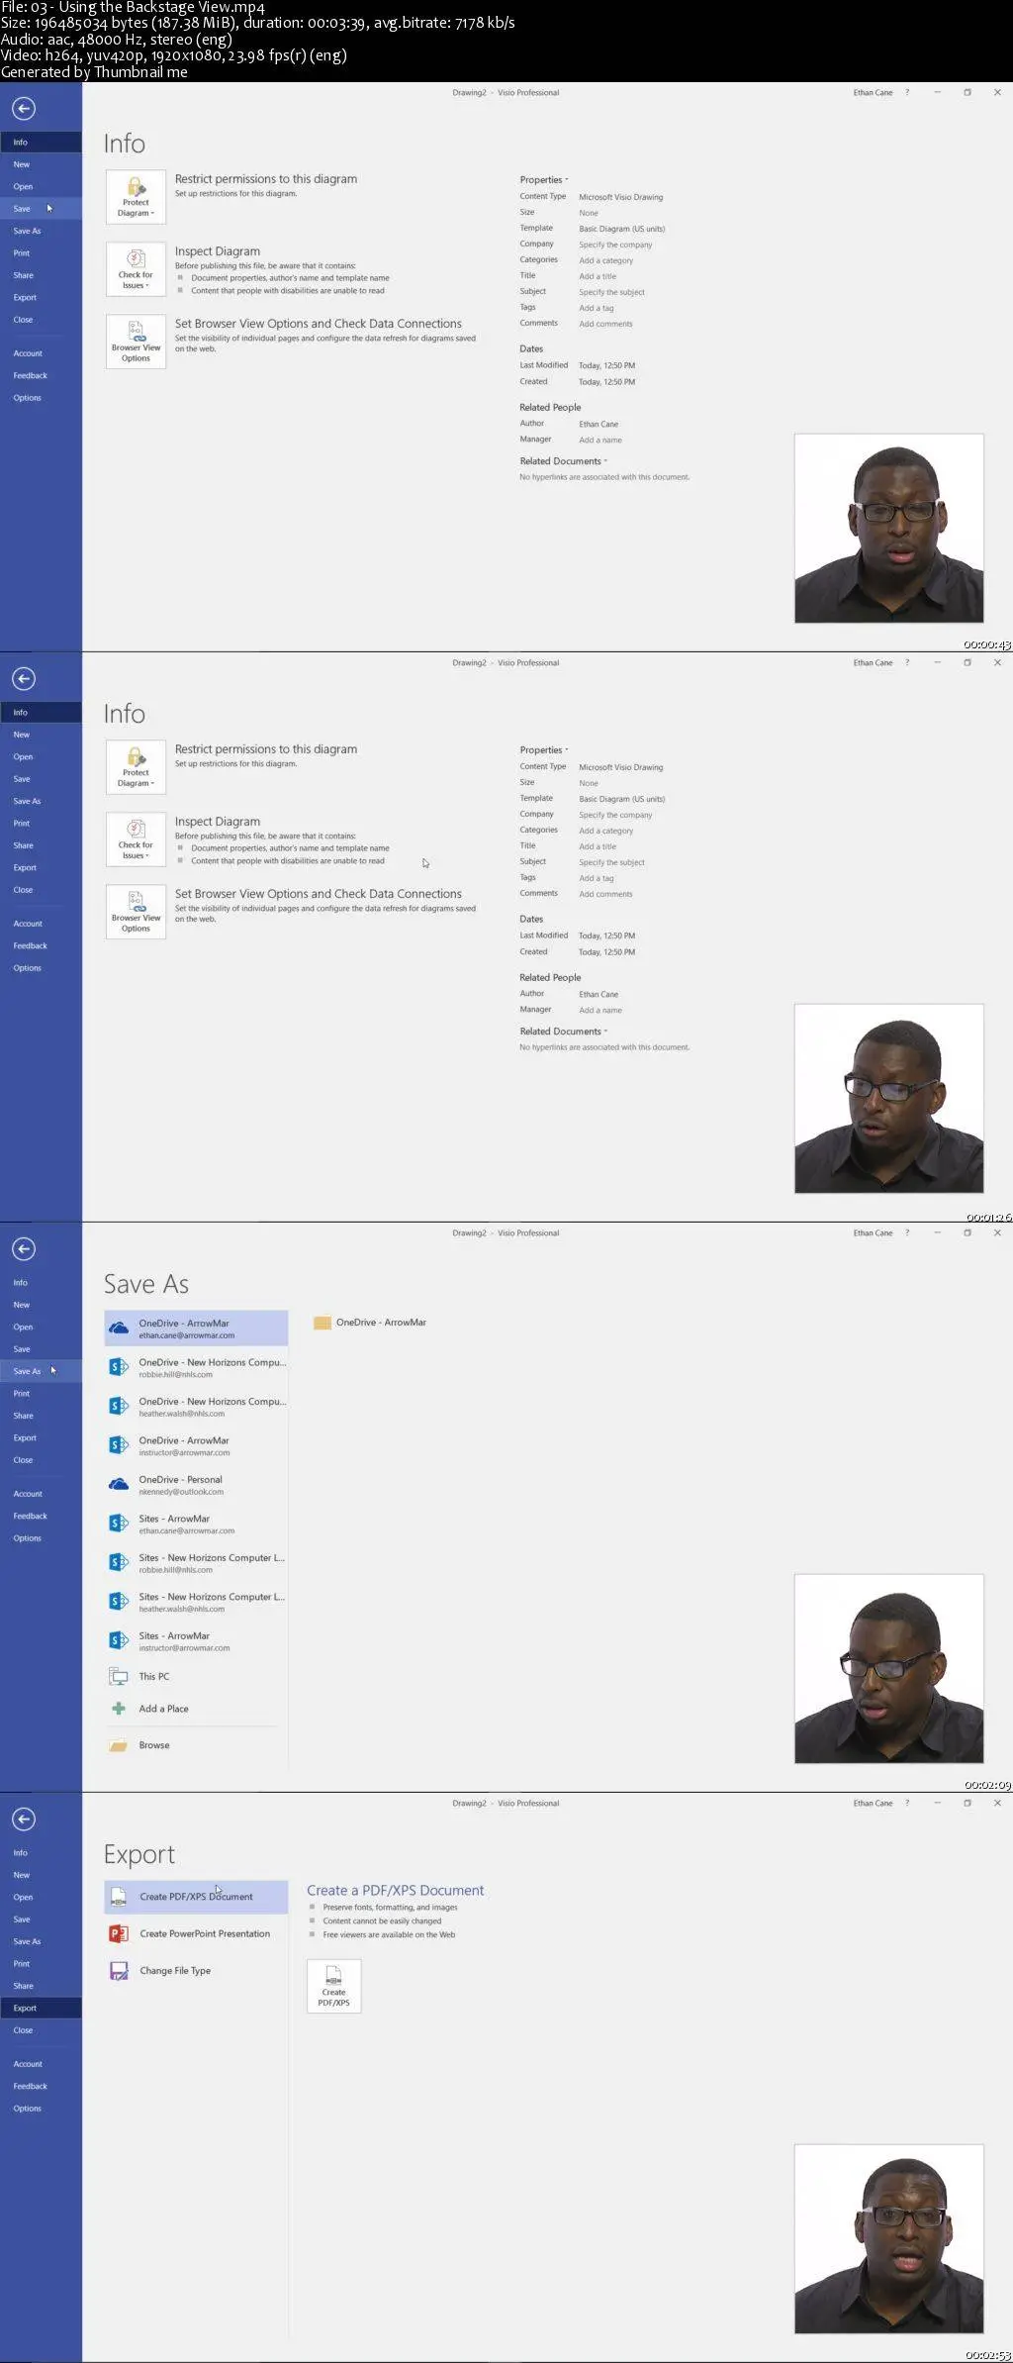
Task: Select OneDrive - Personal nkennedy@outlook.com location
Action: tap(196, 1484)
